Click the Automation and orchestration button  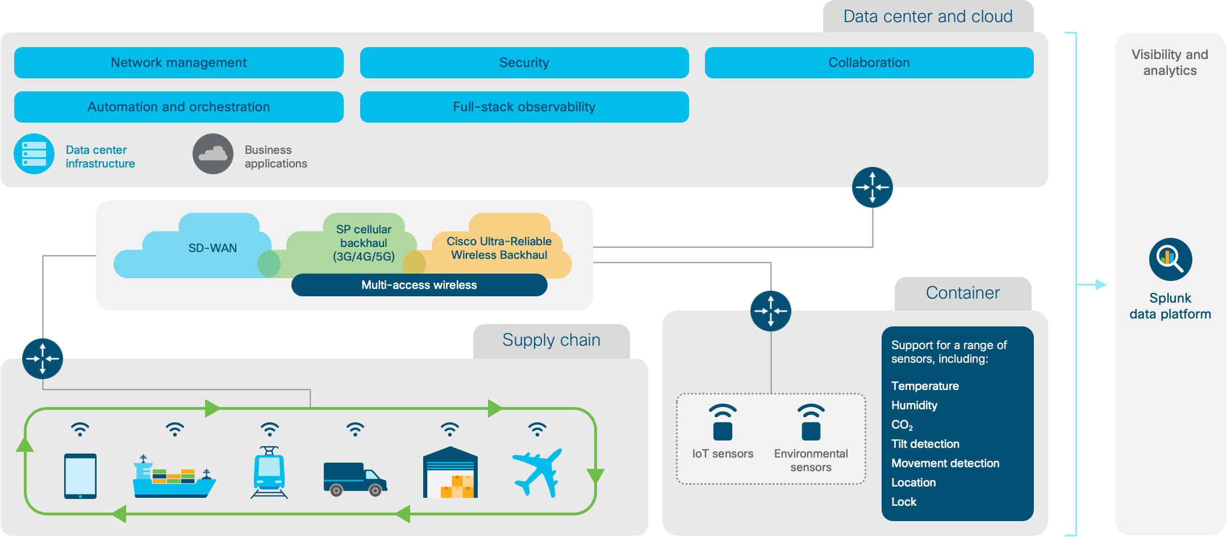point(179,107)
